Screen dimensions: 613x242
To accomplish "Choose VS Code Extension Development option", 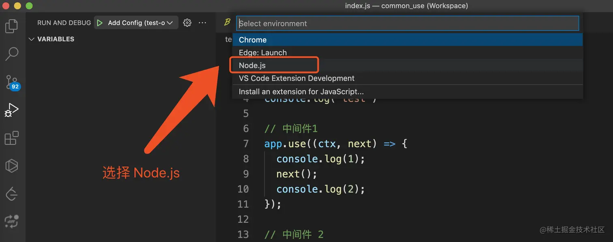I will (297, 78).
